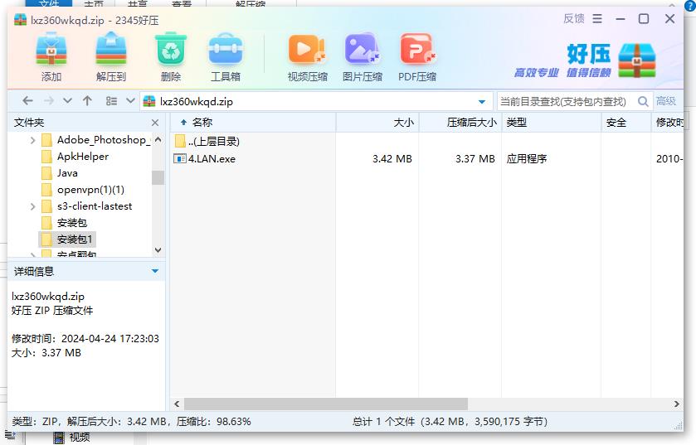Click the view mode list icon

(111, 101)
